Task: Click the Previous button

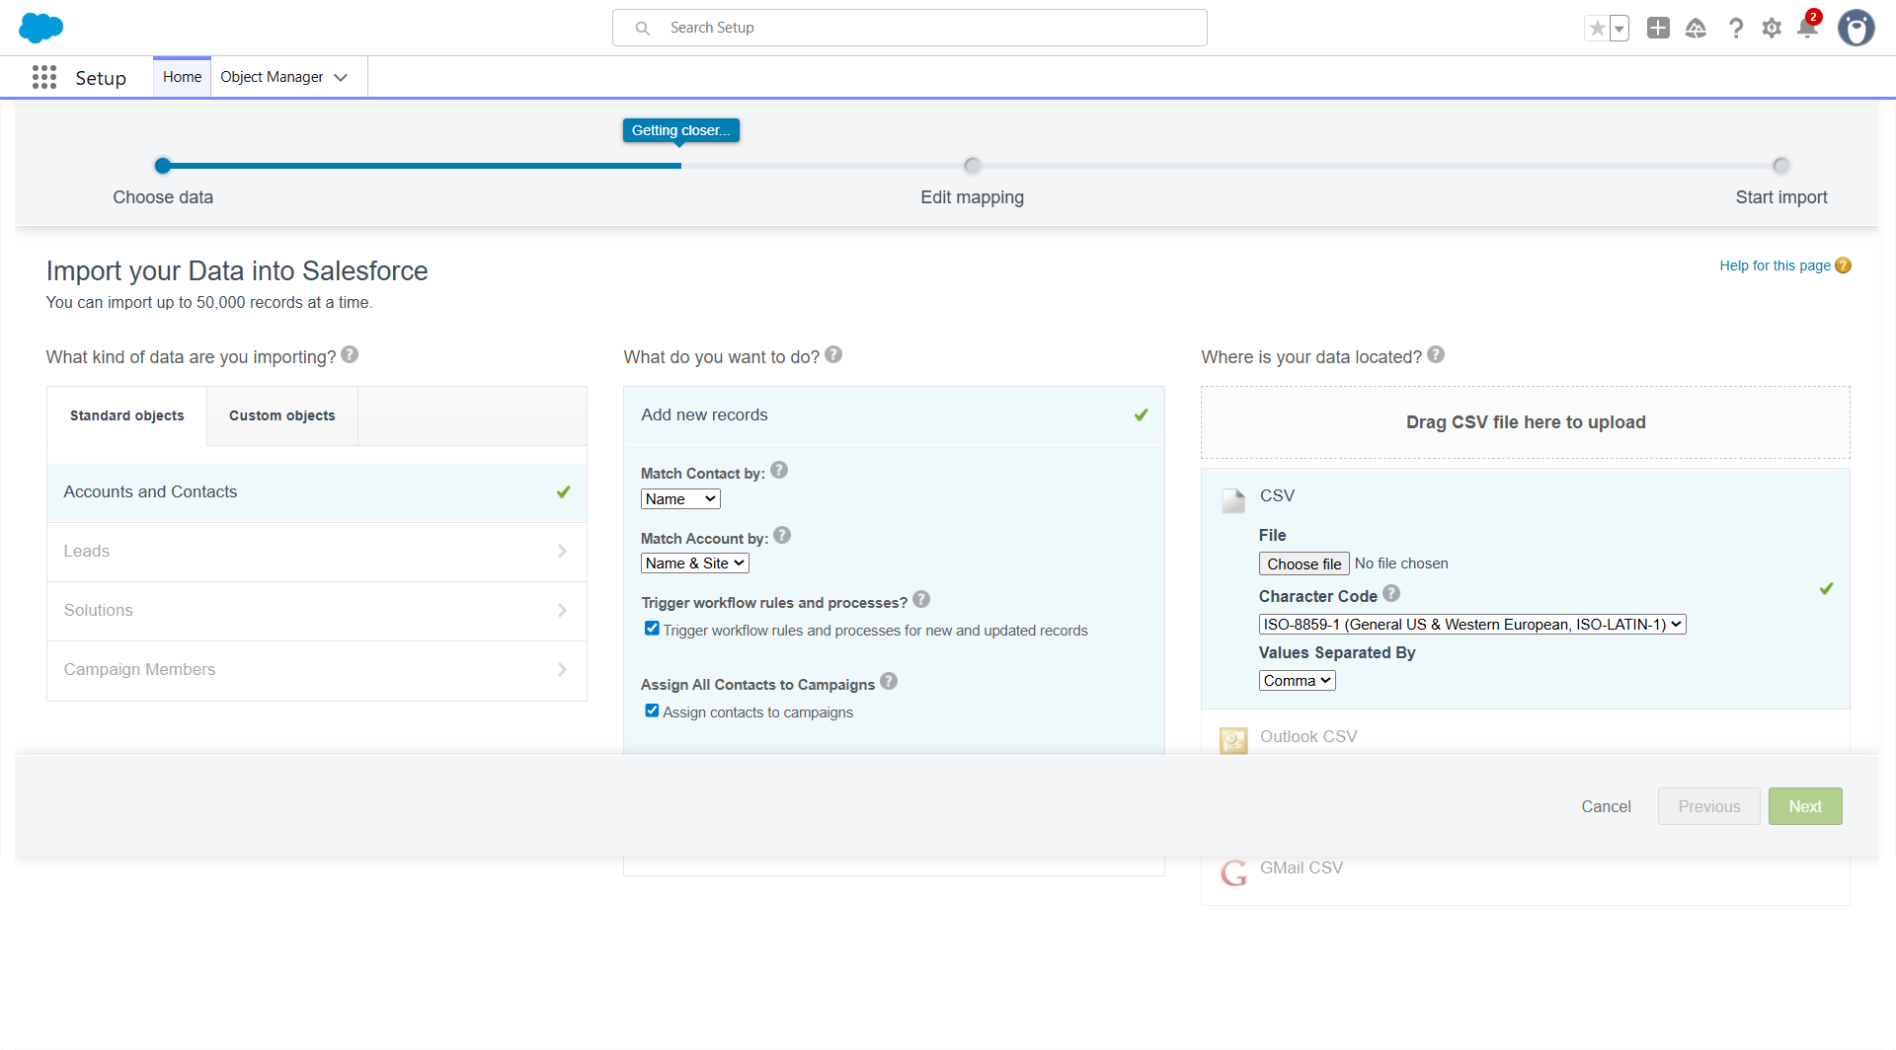Action: (1708, 806)
